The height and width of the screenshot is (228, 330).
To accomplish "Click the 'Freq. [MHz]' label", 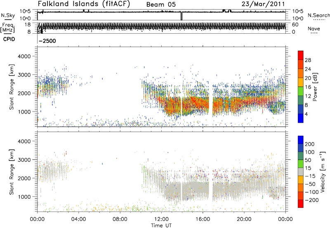I will click(x=7, y=28).
